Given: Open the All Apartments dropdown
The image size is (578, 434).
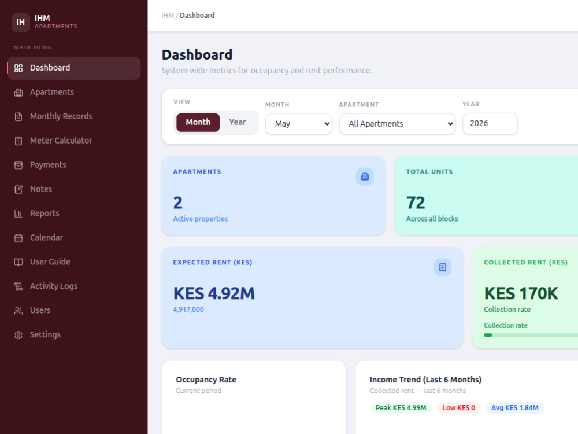Looking at the screenshot, I should (x=397, y=124).
